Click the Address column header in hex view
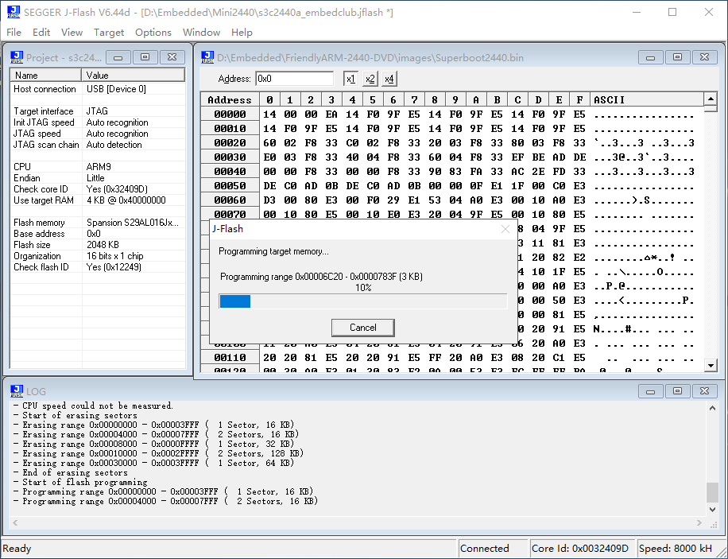This screenshot has width=728, height=559. click(x=230, y=100)
